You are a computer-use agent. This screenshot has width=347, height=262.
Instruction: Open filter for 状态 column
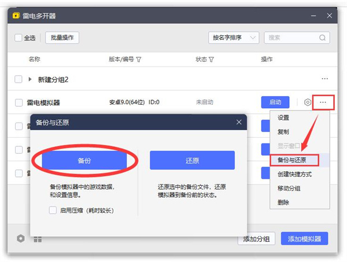click(x=211, y=60)
